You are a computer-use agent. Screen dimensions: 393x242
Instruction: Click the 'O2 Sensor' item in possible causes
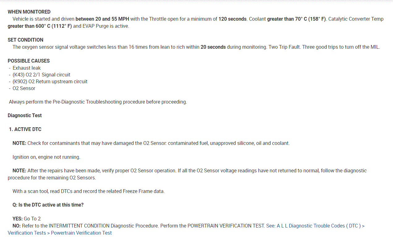[24, 88]
